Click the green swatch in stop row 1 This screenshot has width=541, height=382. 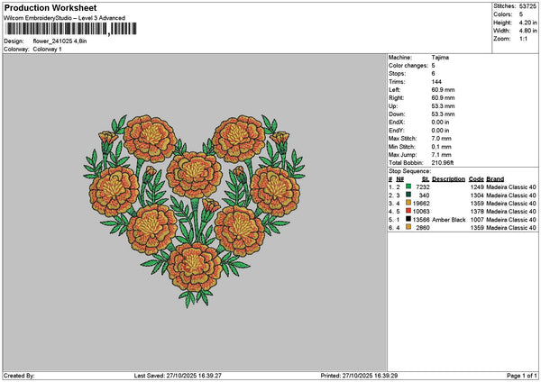coord(408,186)
